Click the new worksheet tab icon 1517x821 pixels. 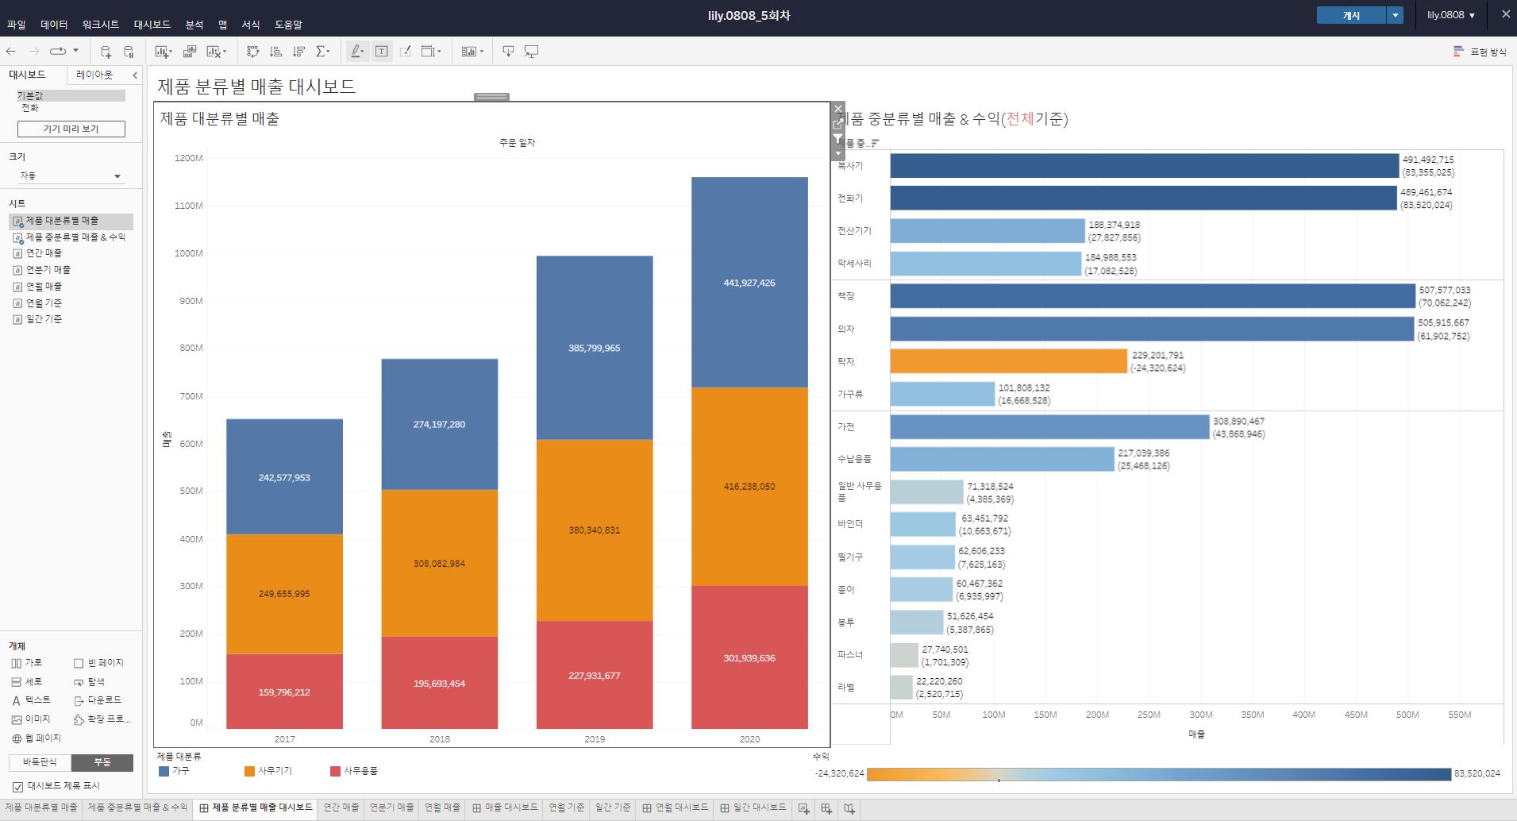(803, 808)
